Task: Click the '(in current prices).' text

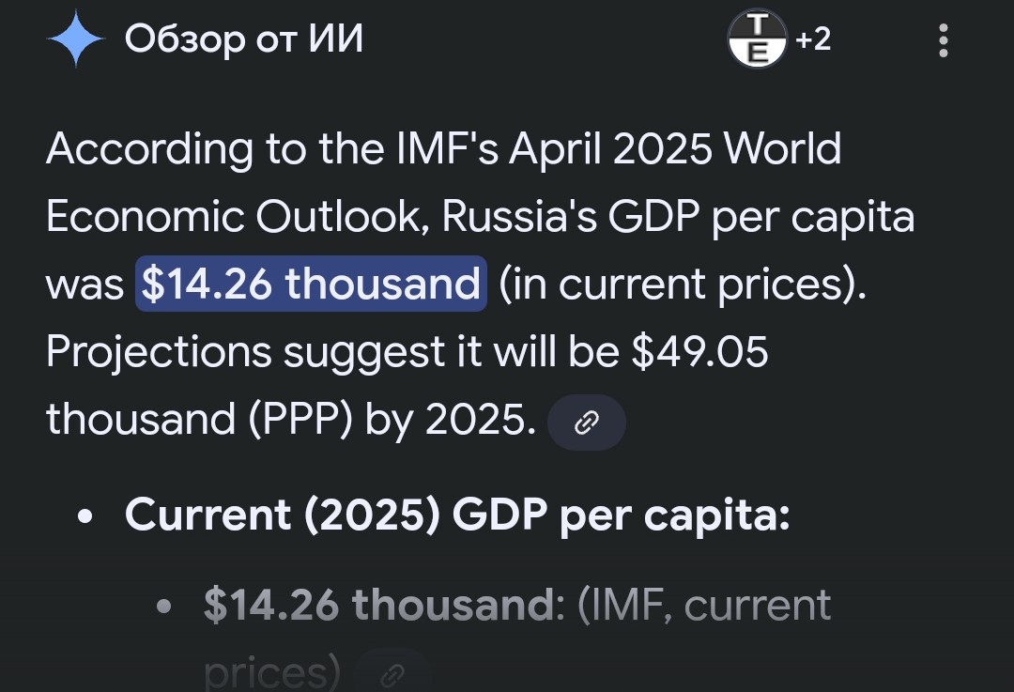Action: click(x=683, y=284)
